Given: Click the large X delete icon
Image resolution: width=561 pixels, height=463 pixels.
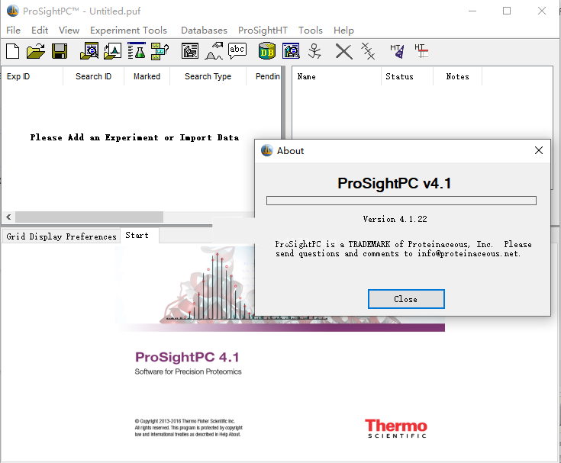Looking at the screenshot, I should coord(343,51).
